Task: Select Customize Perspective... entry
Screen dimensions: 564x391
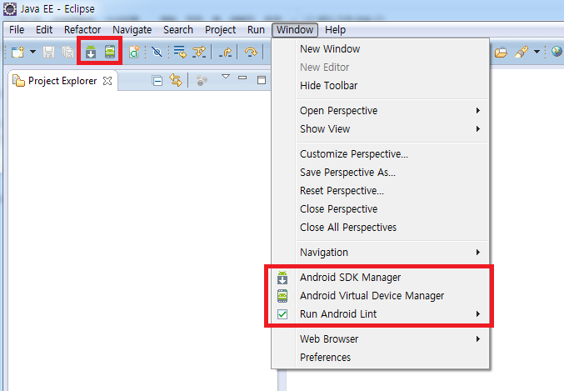Action: [x=381, y=154]
